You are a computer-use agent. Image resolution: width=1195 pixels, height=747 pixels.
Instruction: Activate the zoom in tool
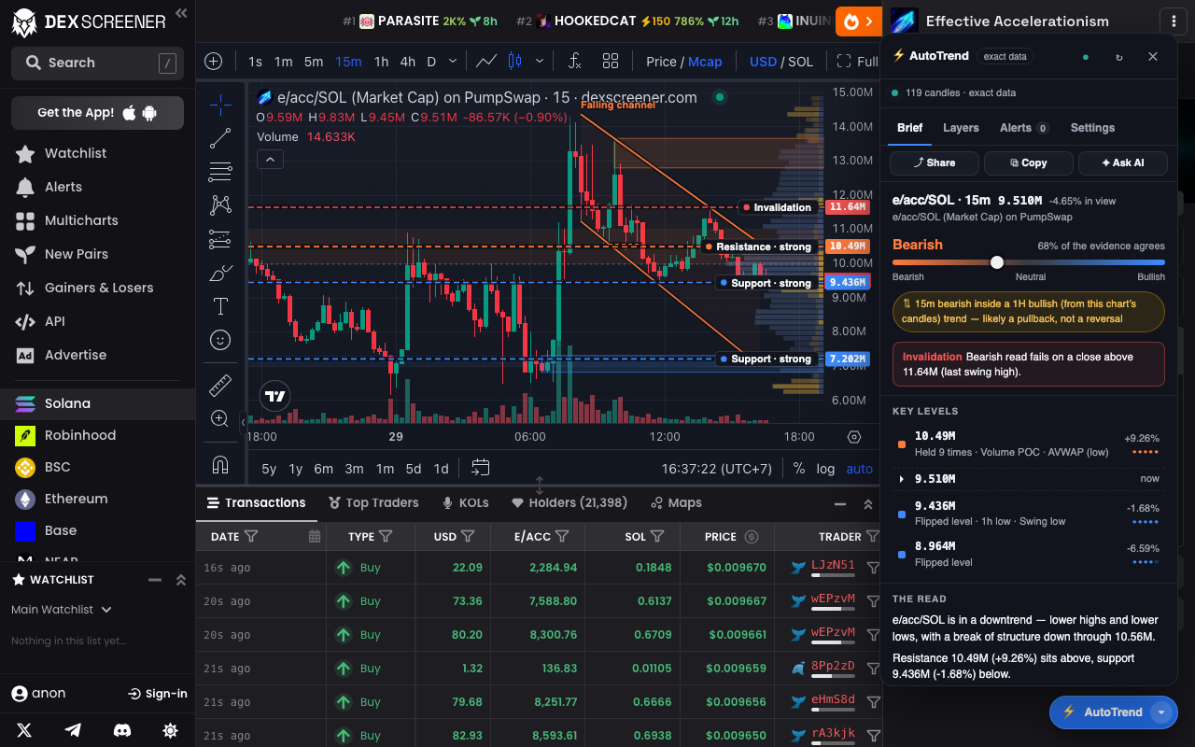pyautogui.click(x=220, y=418)
